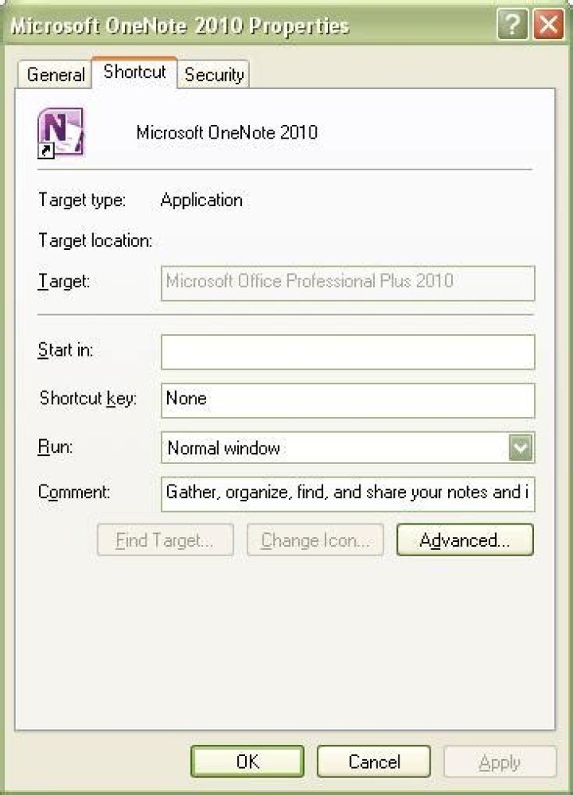This screenshot has width=573, height=795.
Task: Click the Comment label
Action: (74, 492)
